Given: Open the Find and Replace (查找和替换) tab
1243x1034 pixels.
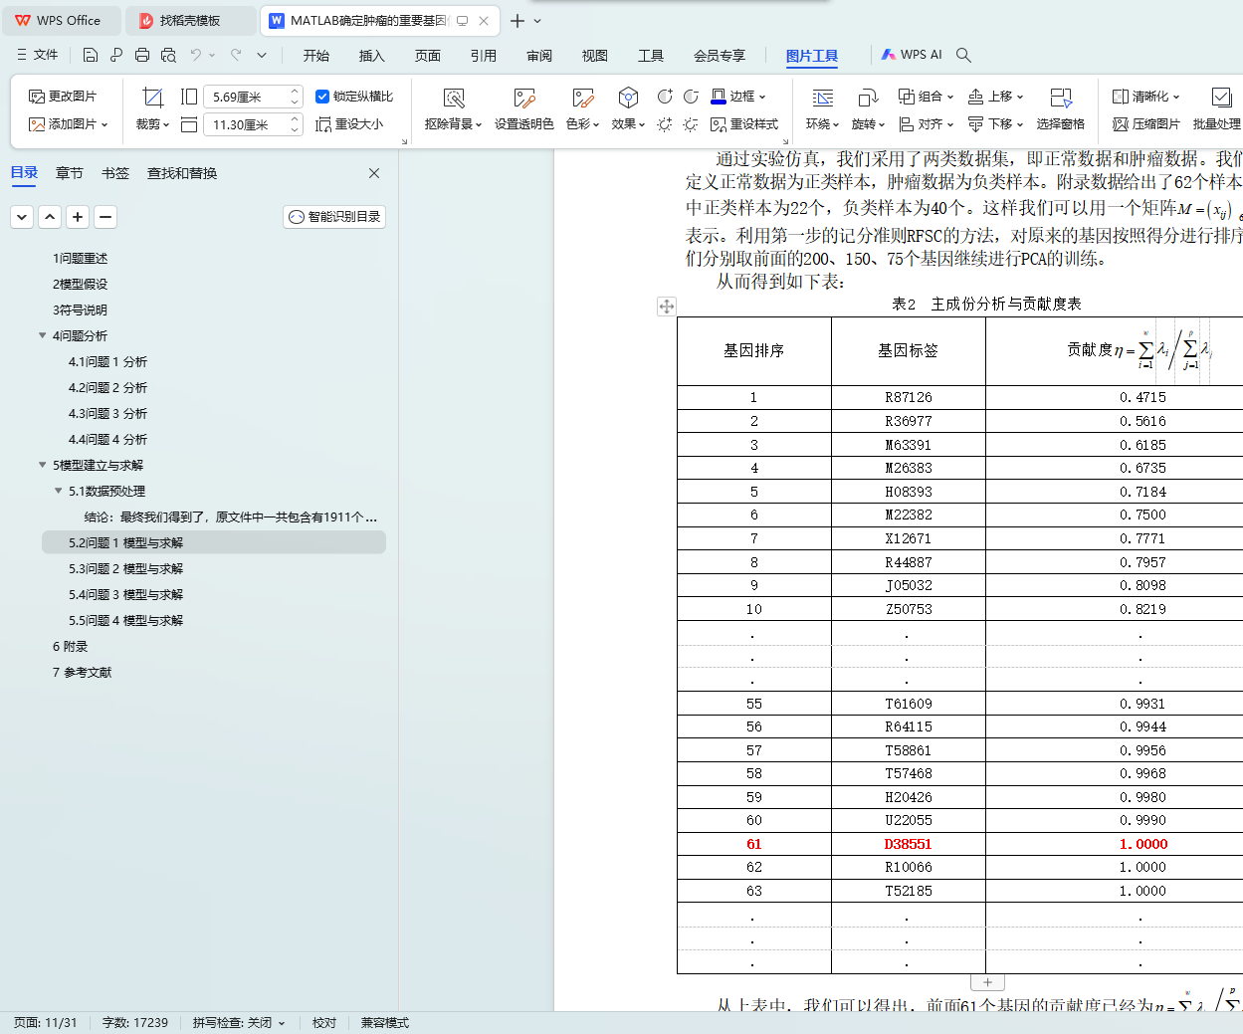Looking at the screenshot, I should pos(182,173).
